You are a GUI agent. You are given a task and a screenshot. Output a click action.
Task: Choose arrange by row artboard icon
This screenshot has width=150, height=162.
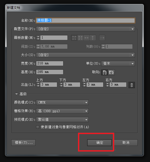(87, 38)
